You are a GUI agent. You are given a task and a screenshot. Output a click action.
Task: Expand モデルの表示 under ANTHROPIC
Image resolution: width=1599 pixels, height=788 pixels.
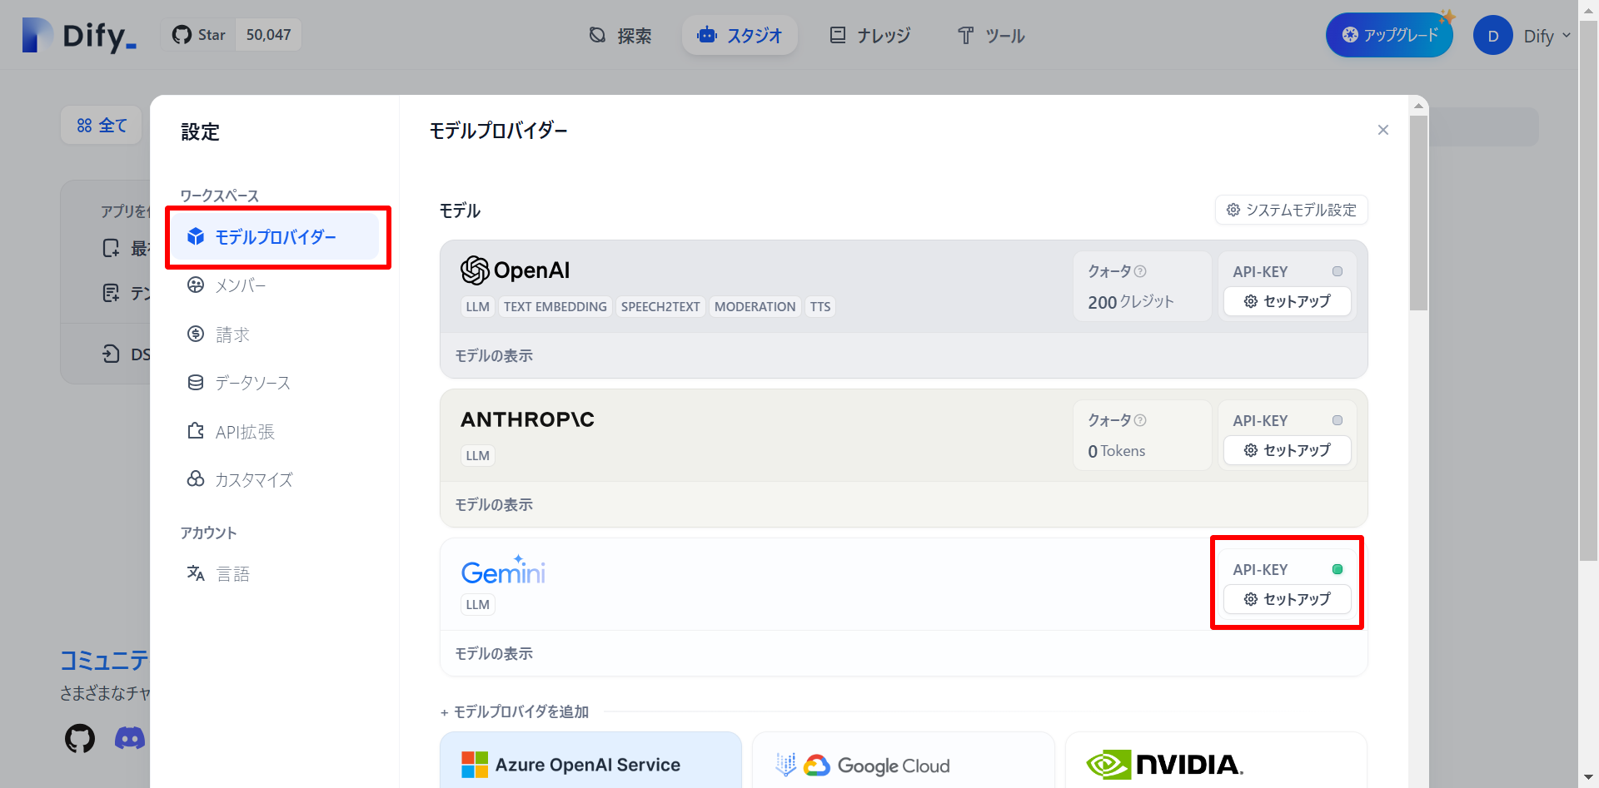pos(494,504)
